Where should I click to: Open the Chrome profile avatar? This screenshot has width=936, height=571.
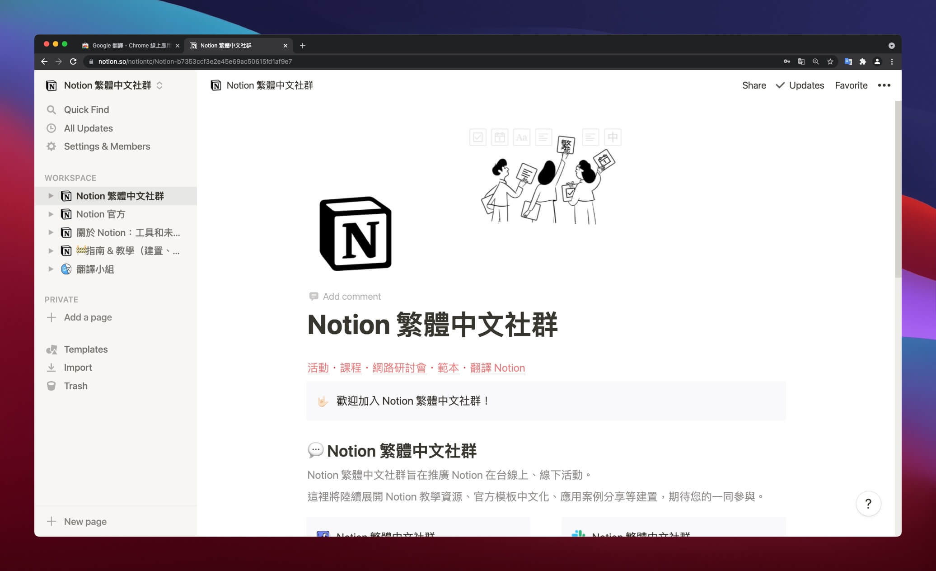[877, 61]
